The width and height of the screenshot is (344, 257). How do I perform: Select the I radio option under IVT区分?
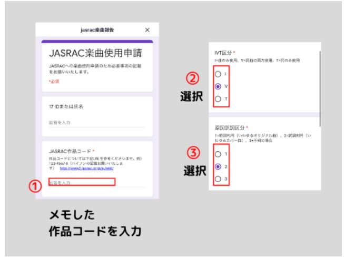[217, 74]
